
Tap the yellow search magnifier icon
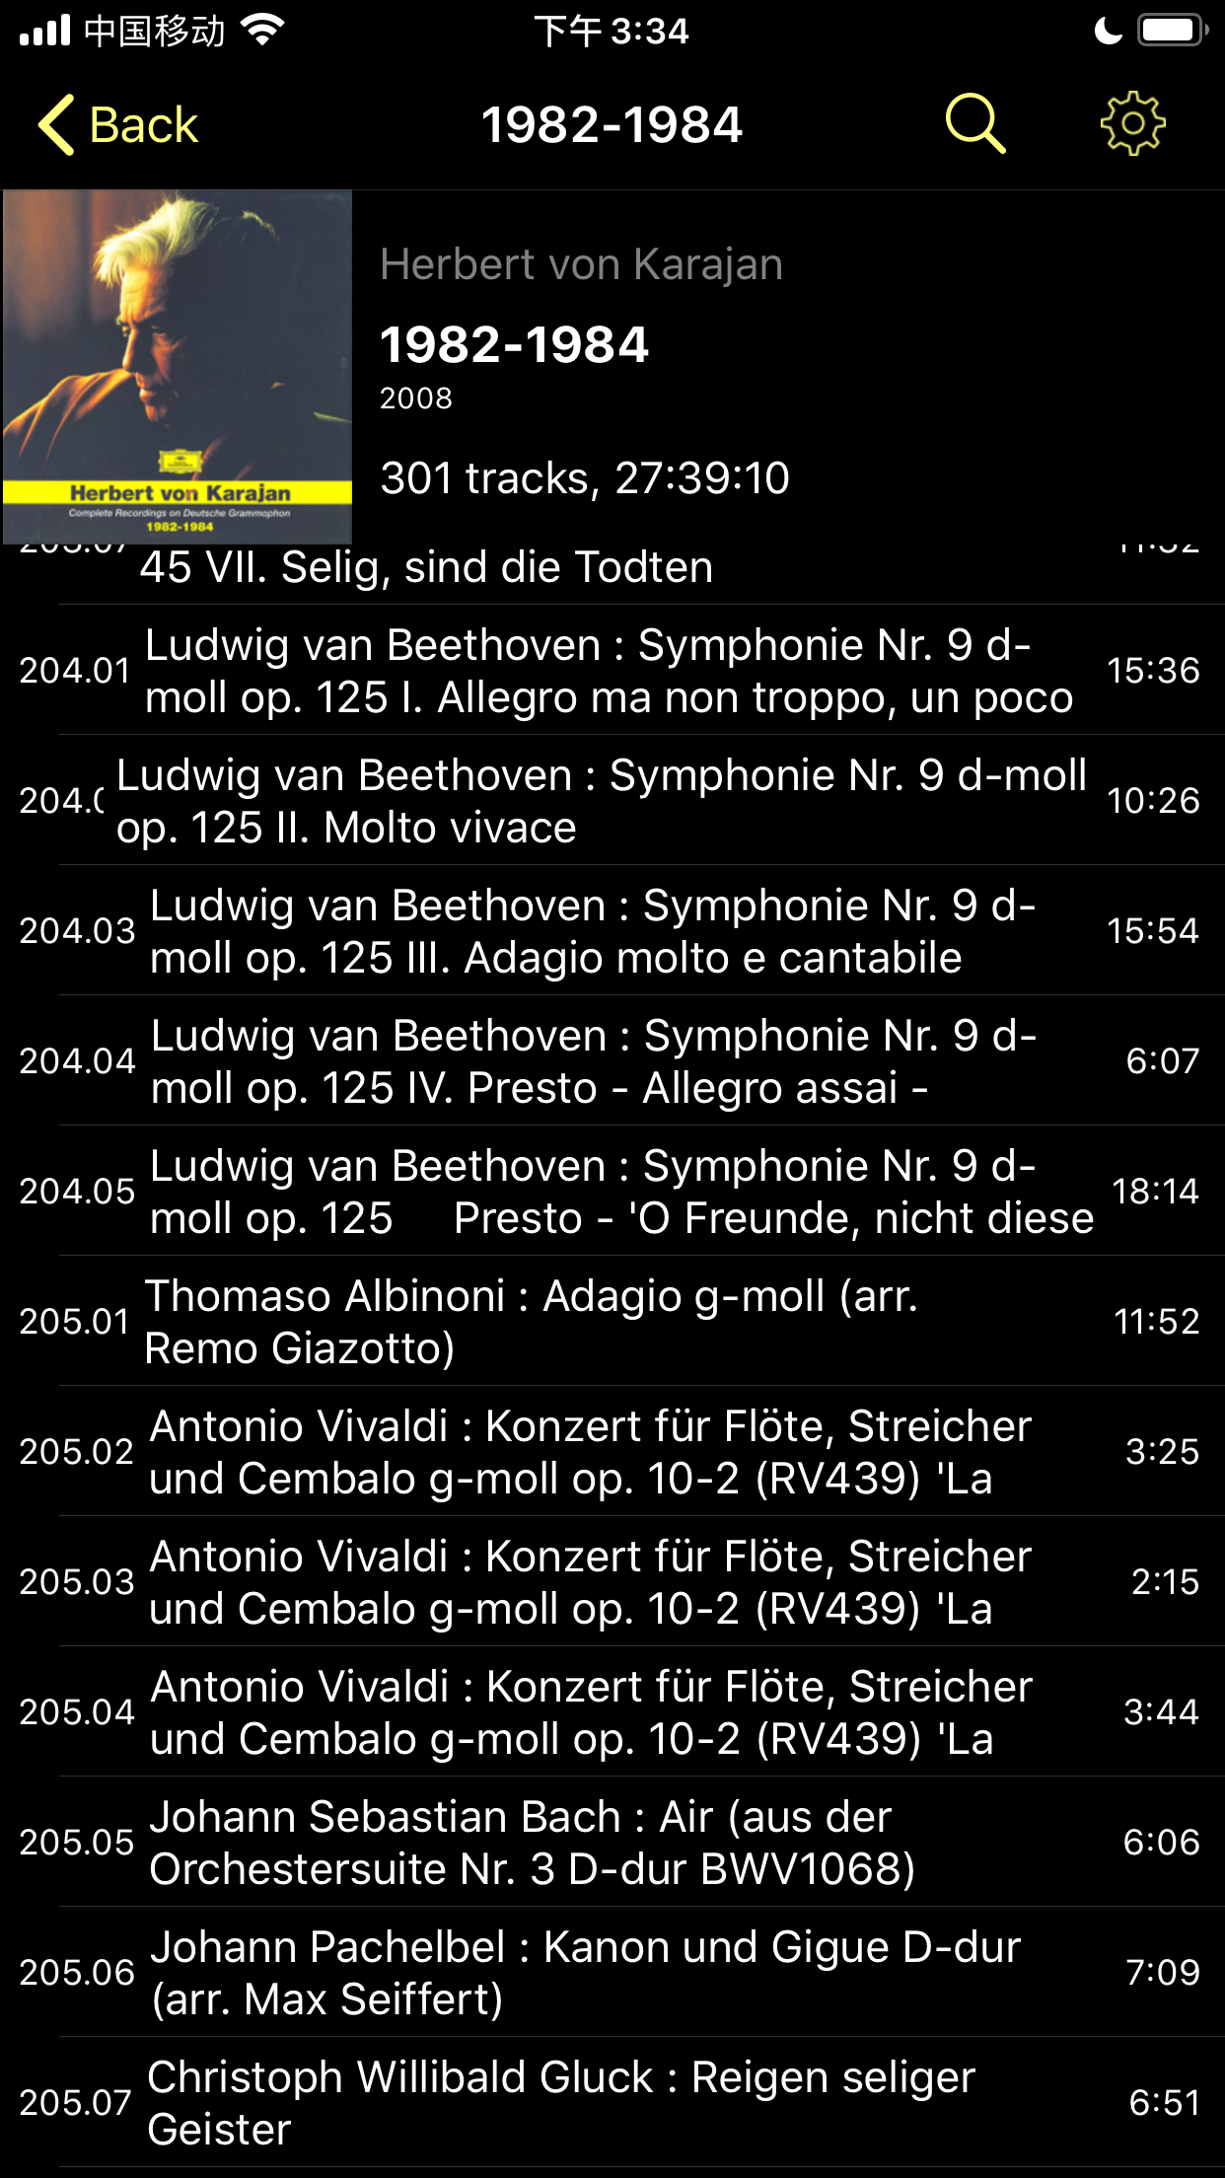tap(974, 124)
